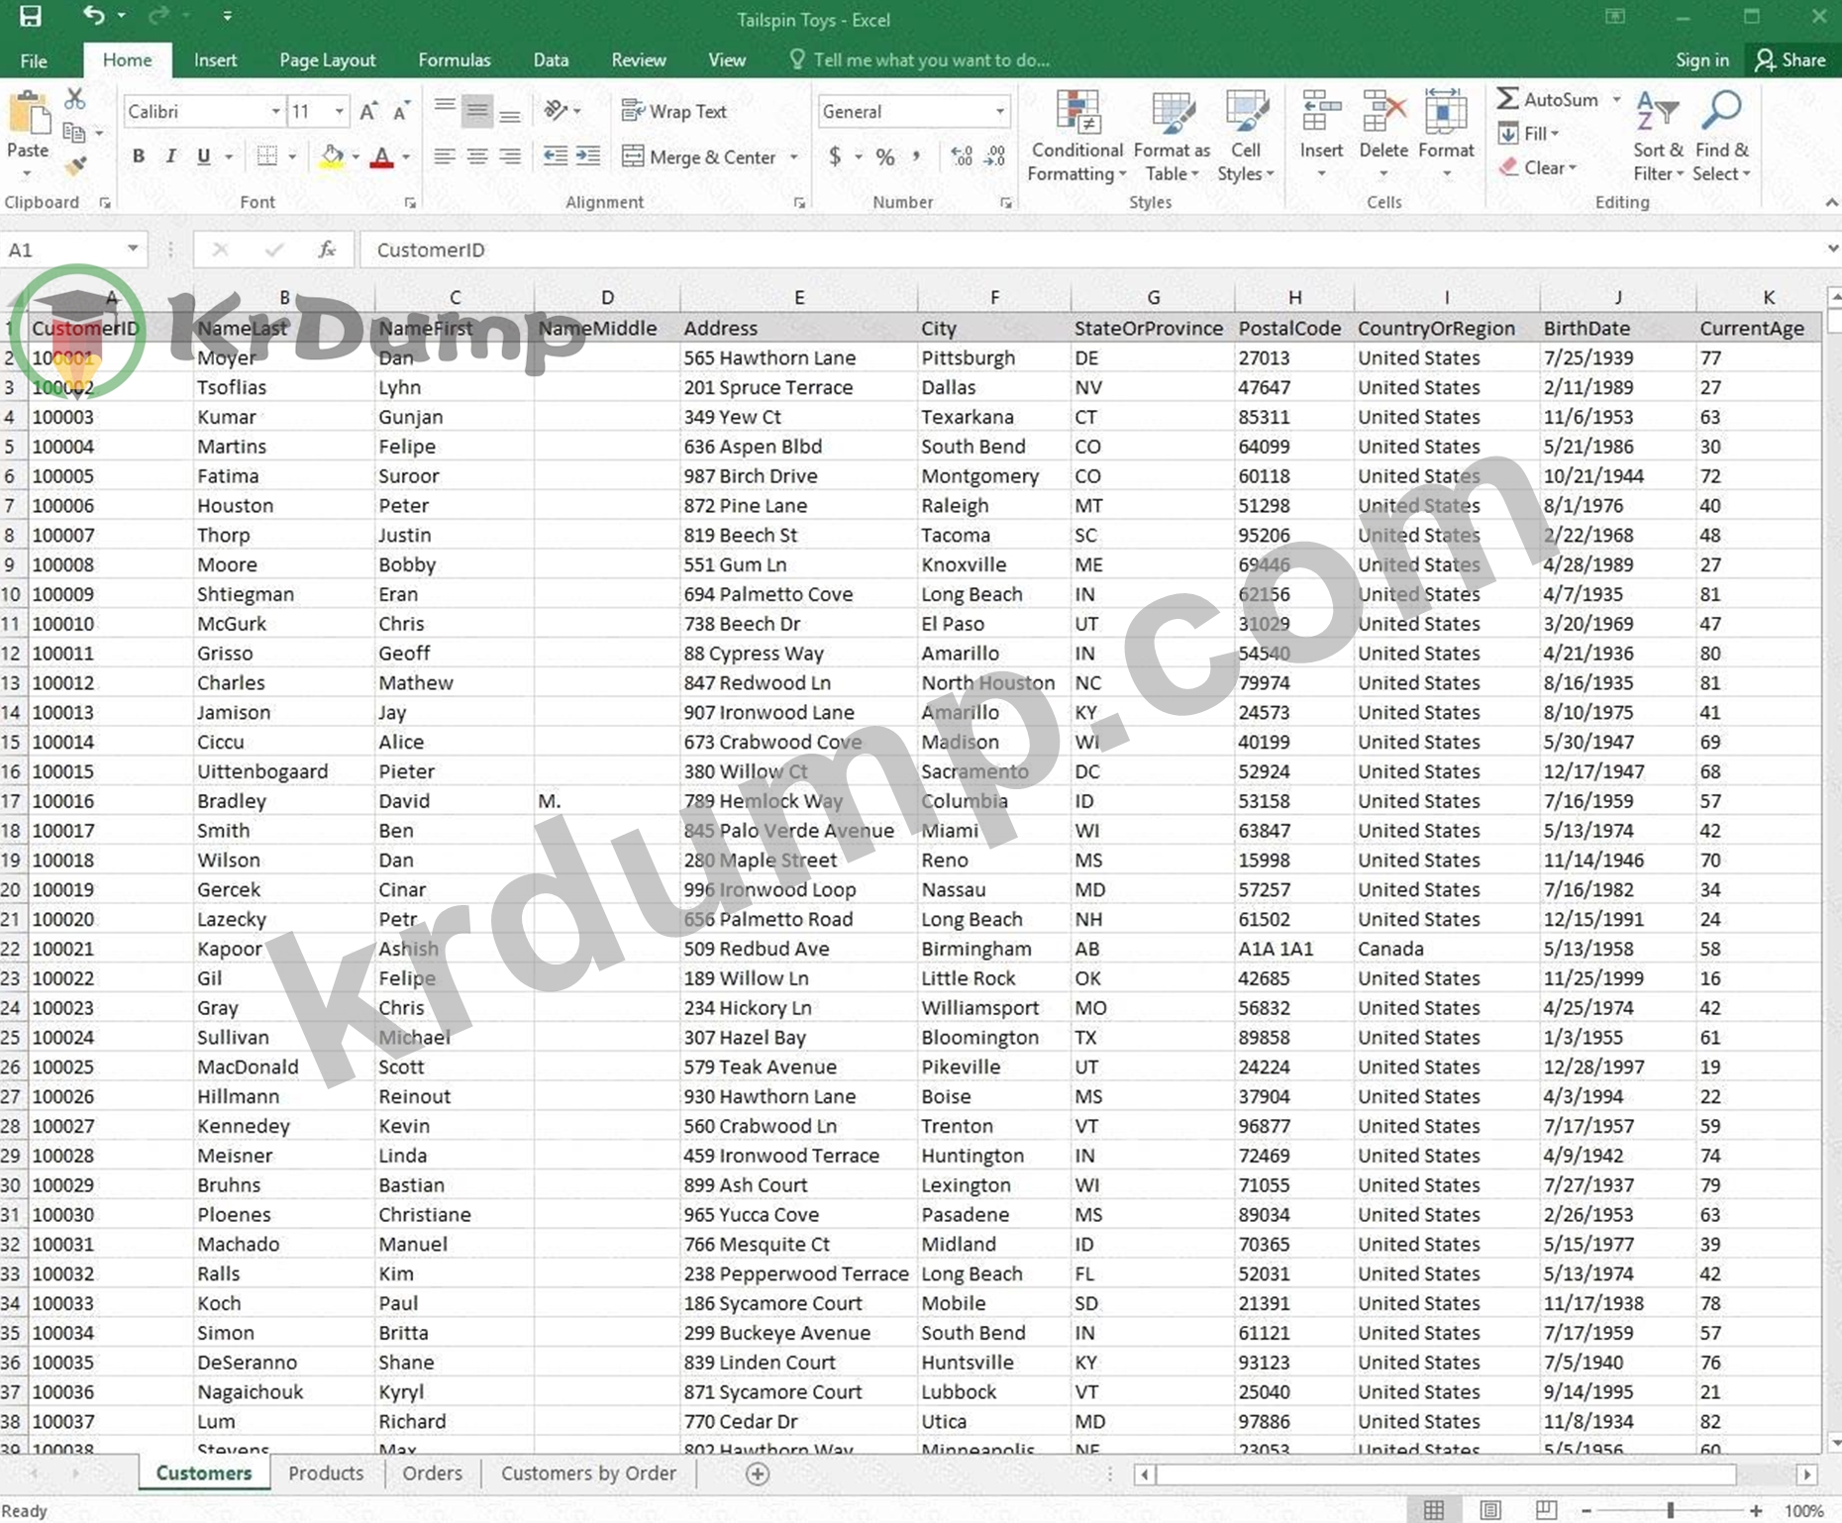Add a new sheet with plus icon
The width and height of the screenshot is (1842, 1523).
758,1474
